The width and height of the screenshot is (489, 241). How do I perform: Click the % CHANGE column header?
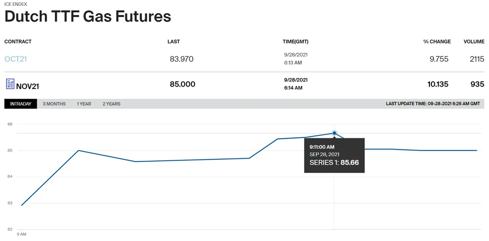(x=437, y=42)
